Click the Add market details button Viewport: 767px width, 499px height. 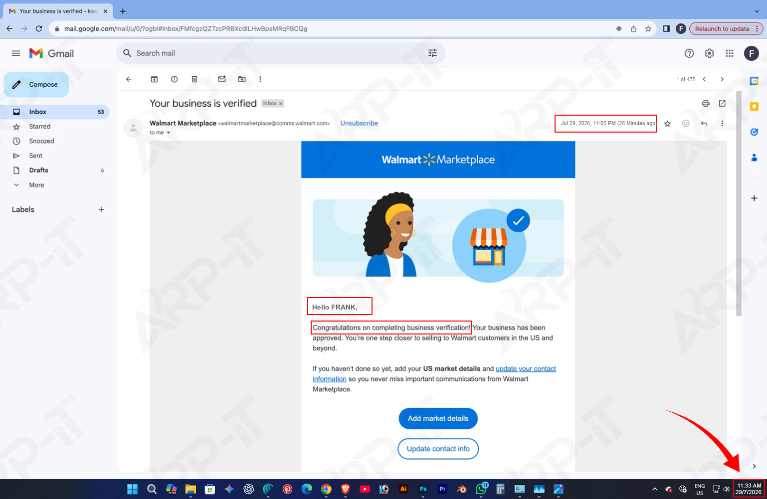[x=438, y=419]
